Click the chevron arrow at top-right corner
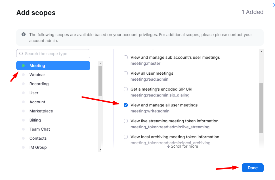275x180 pixels. coord(274,5)
